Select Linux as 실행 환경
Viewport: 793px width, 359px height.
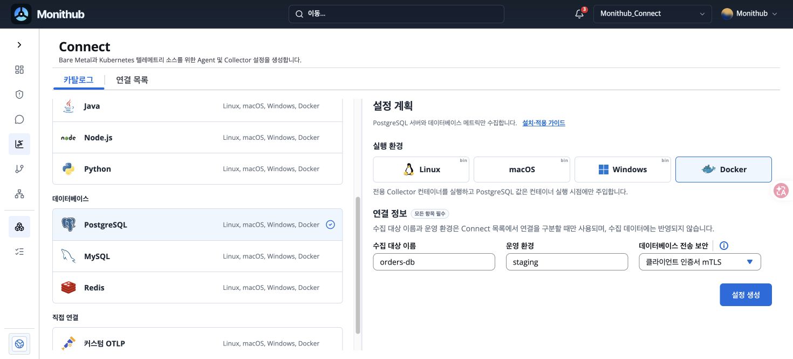[x=421, y=170]
